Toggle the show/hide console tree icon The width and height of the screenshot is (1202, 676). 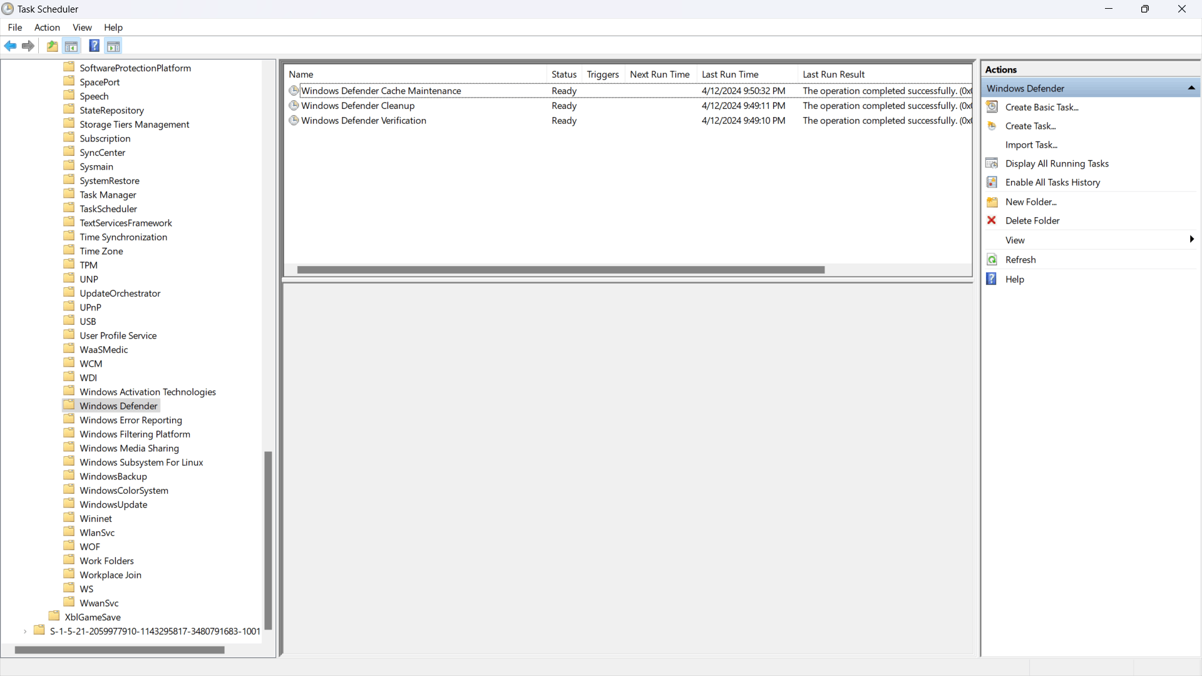(71, 46)
